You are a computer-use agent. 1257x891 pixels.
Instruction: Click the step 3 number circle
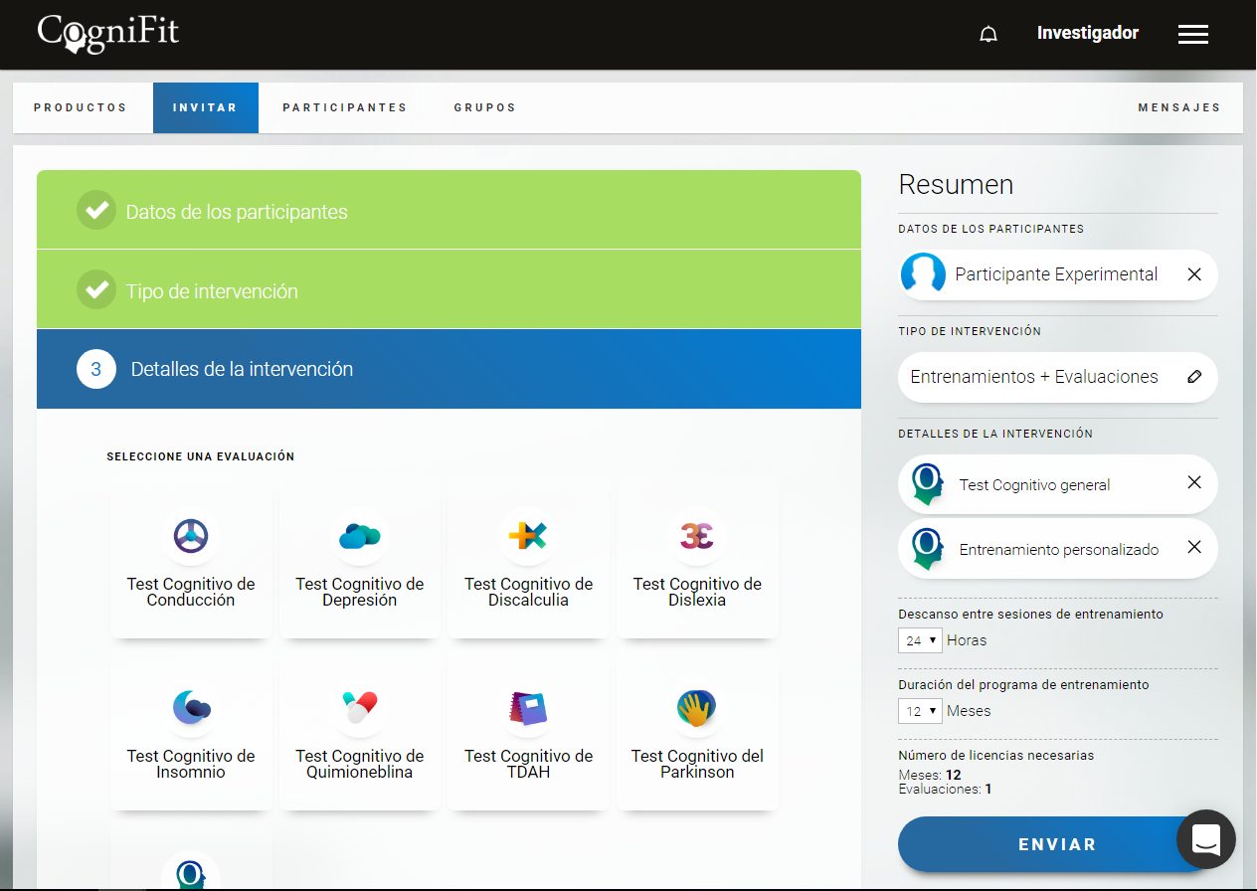(x=96, y=369)
